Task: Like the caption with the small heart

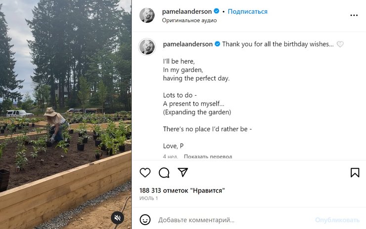Action: point(340,44)
